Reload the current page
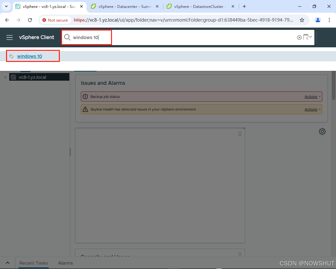The width and height of the screenshot is (336, 269). (x=30, y=20)
